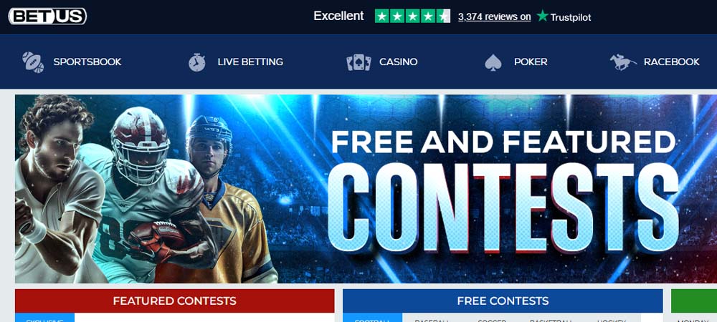The width and height of the screenshot is (717, 322).
Task: Open the 3,374 reviews link
Action: 494,17
